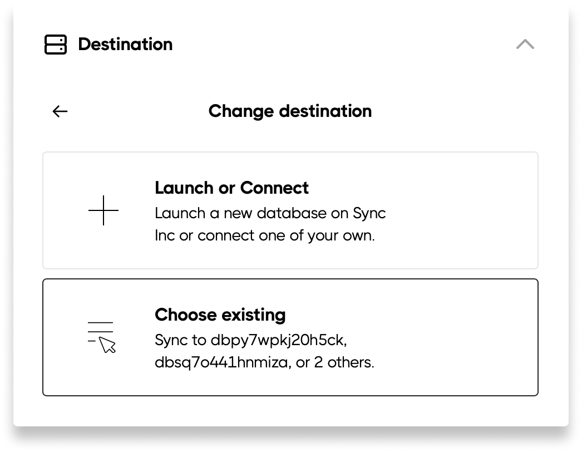The image size is (582, 452).
Task: Click the Destination header label
Action: pyautogui.click(x=125, y=44)
